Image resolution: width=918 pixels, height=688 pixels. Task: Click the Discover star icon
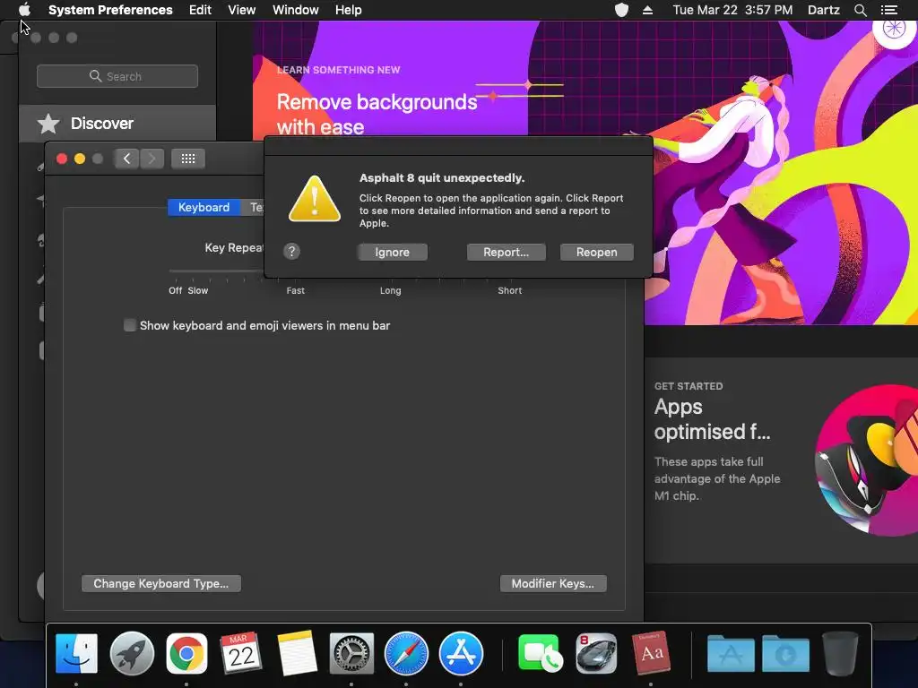pos(48,124)
